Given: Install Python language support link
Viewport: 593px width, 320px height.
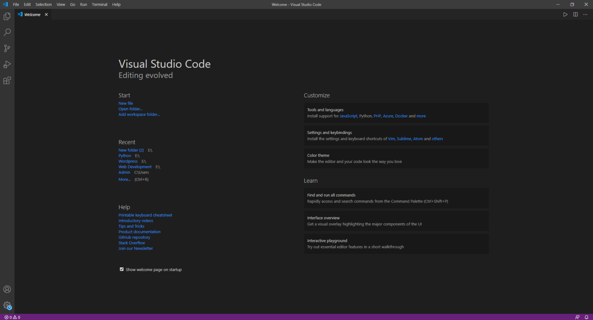Looking at the screenshot, I should click(x=366, y=116).
